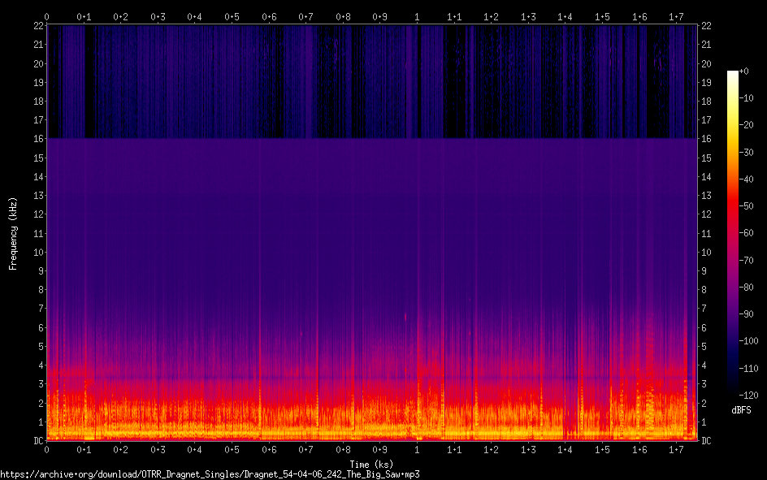Click the Time (ks) axis label

tap(373, 464)
